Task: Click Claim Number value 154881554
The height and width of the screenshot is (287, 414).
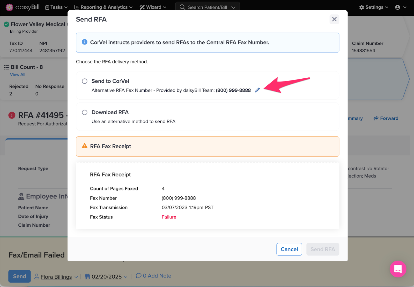Action: [x=363, y=51]
